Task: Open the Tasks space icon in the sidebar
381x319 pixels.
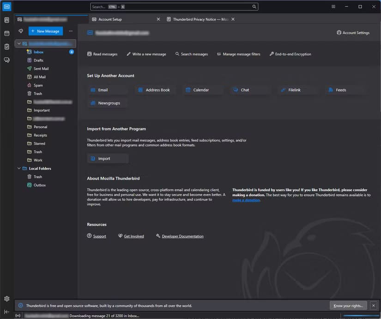Action: click(7, 47)
